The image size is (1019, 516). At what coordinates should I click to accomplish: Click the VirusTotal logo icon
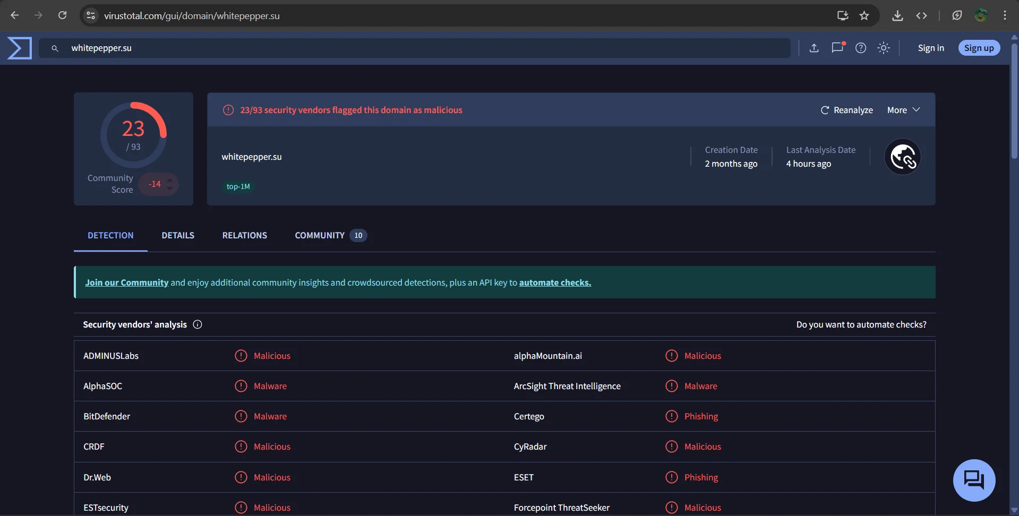click(19, 48)
